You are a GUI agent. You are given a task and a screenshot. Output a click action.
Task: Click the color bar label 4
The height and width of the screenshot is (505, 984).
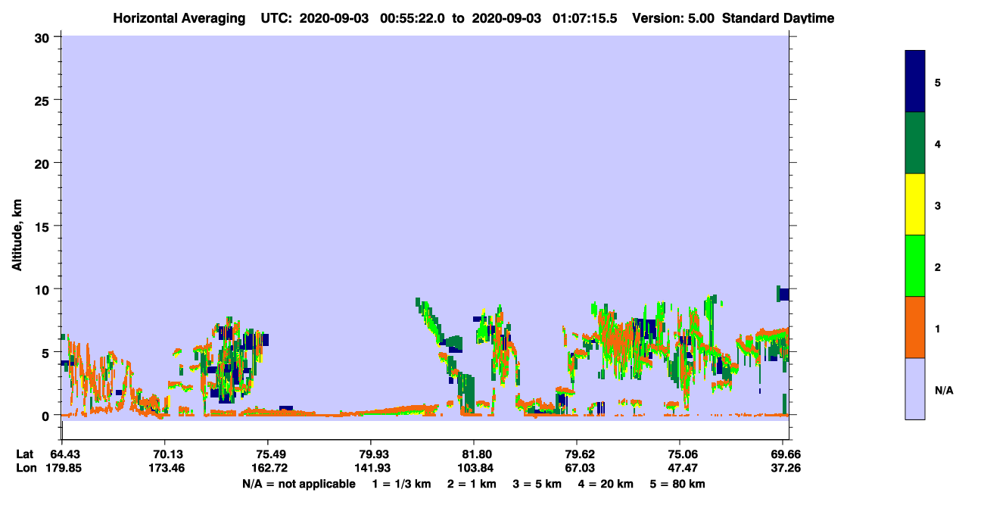[x=938, y=144]
